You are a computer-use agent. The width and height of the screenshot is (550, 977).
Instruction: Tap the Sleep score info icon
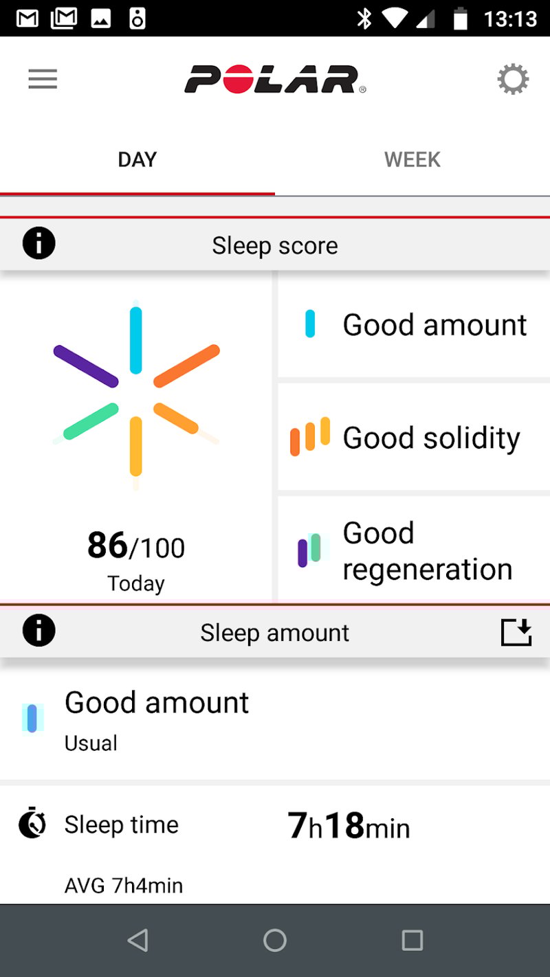click(x=38, y=244)
